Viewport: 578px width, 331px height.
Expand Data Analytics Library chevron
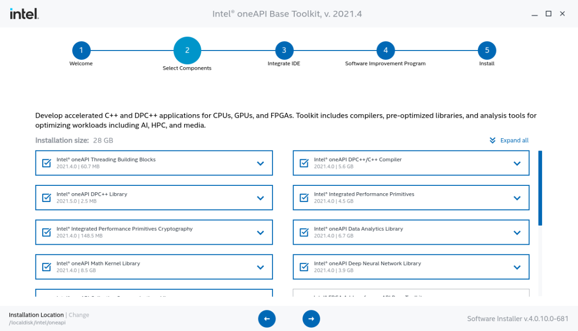tap(517, 233)
